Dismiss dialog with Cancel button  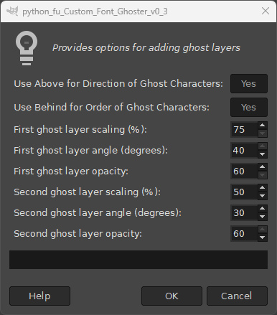pos(237,296)
